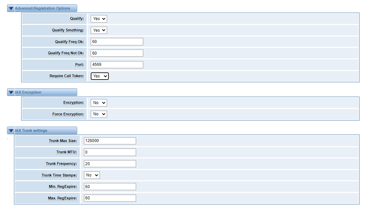Open the Encryption dropdown

pyautogui.click(x=99, y=102)
